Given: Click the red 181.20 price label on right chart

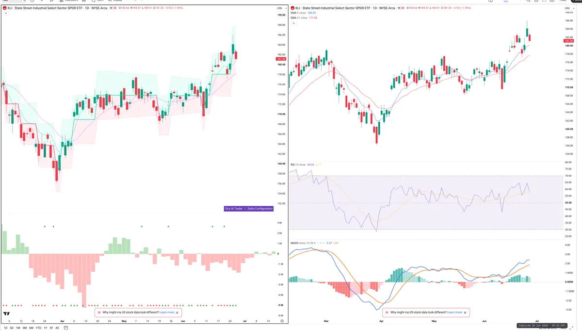Looking at the screenshot, I should click(x=569, y=41).
